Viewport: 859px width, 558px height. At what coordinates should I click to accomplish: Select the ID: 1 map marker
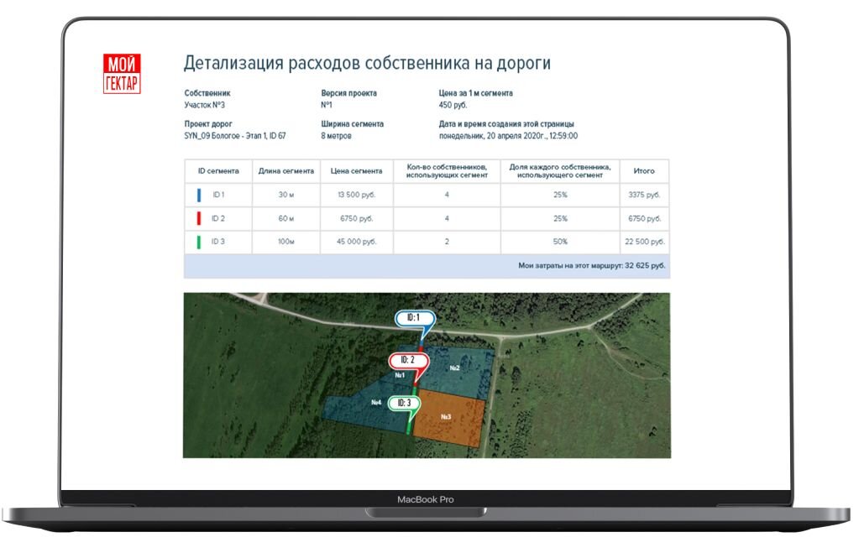[415, 319]
